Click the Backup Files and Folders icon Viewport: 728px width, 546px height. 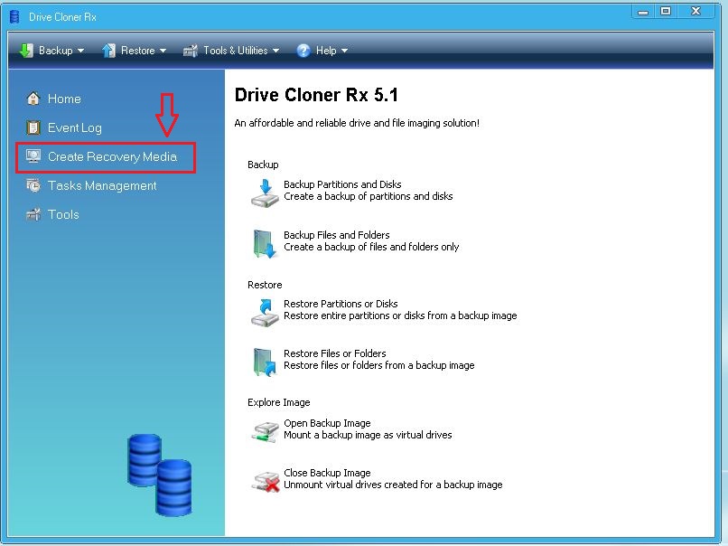pos(265,243)
